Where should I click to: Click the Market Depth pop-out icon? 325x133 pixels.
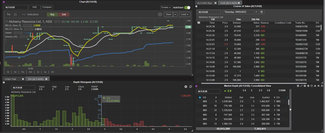coord(305,86)
